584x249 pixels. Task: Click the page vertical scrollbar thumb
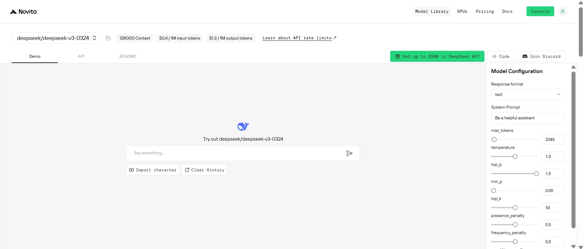(581, 32)
